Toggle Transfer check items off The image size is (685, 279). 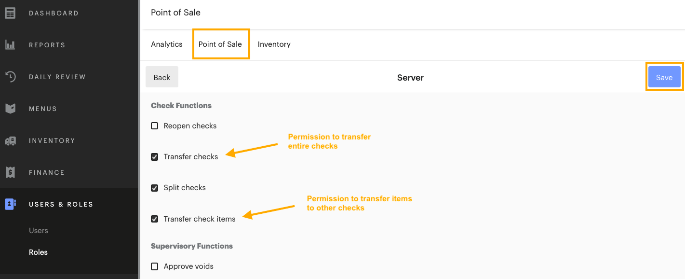[x=154, y=219]
